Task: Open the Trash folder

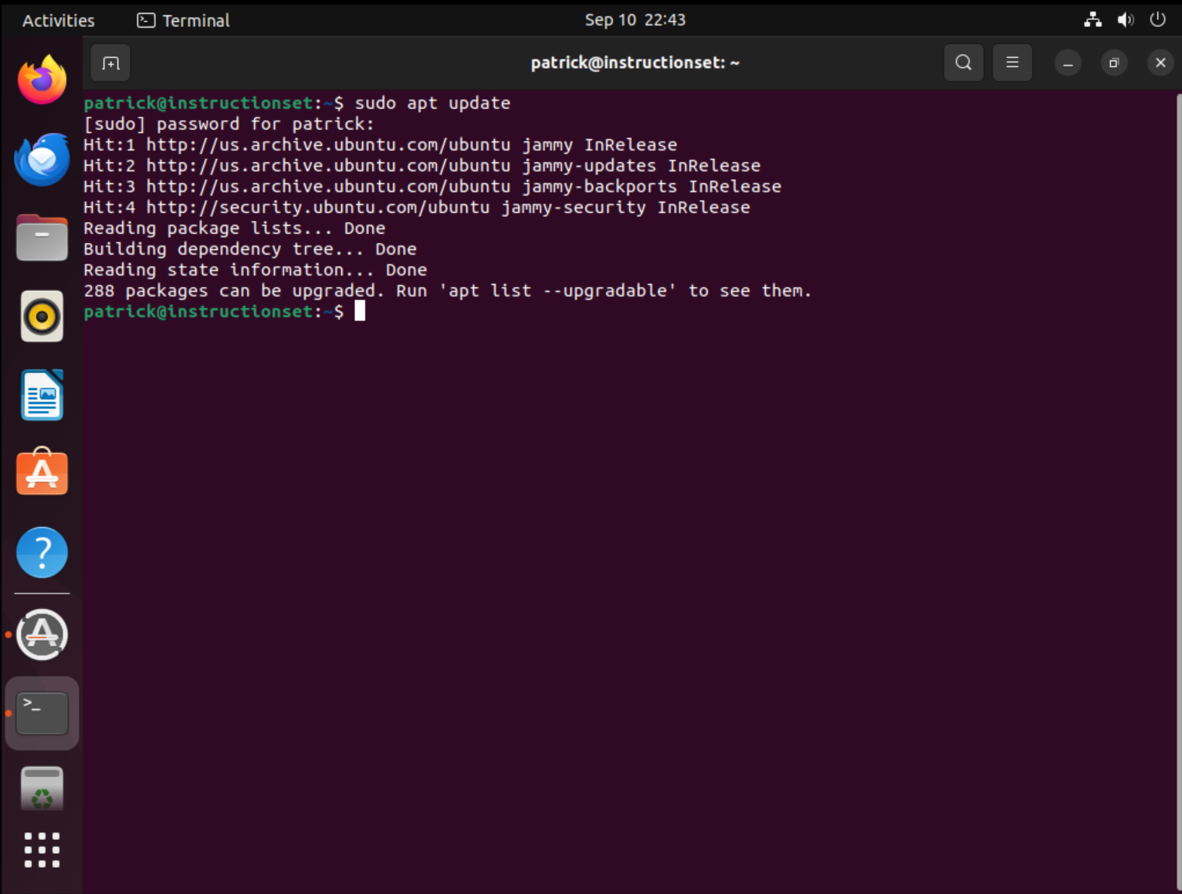Action: pyautogui.click(x=42, y=789)
